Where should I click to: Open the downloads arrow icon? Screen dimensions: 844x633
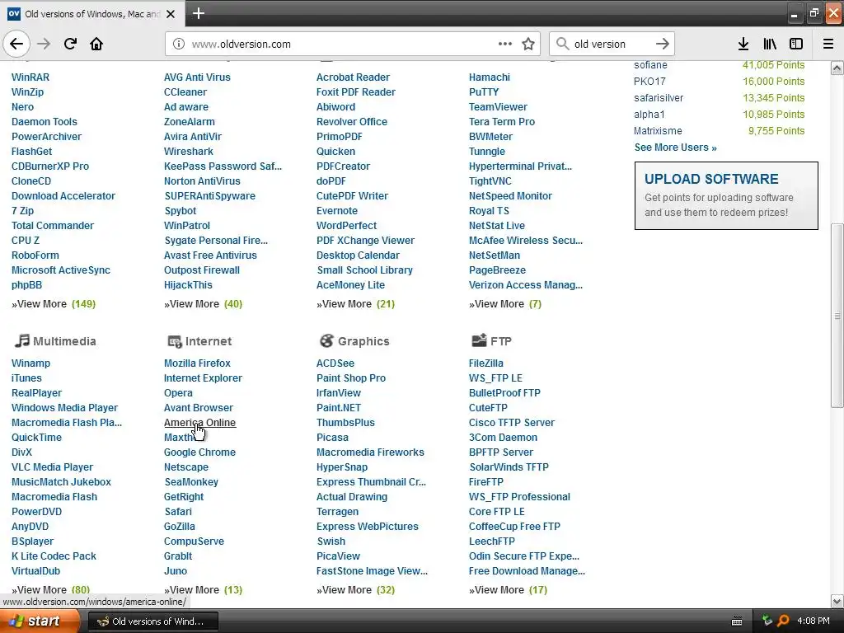(x=743, y=44)
